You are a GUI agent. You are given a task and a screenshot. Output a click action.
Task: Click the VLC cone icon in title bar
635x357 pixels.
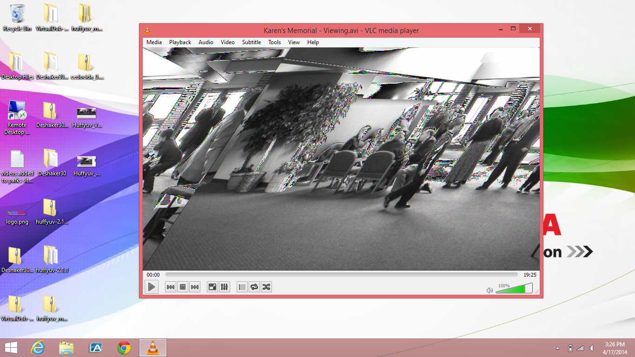click(x=147, y=31)
